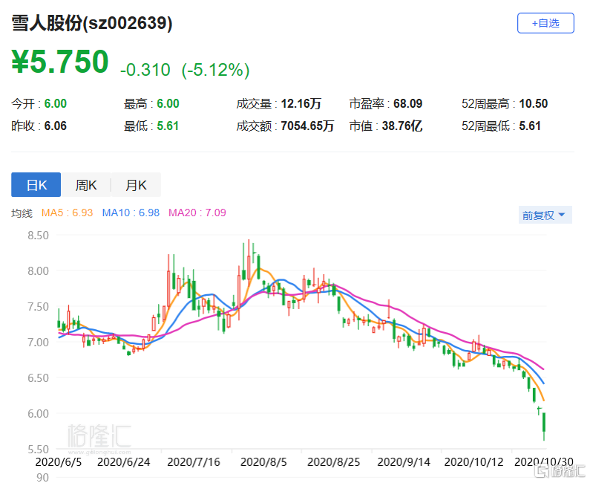Viewport: 590px width, 483px height.
Task: Click the 市盈率 P/E value 68.09
Action: (x=408, y=103)
